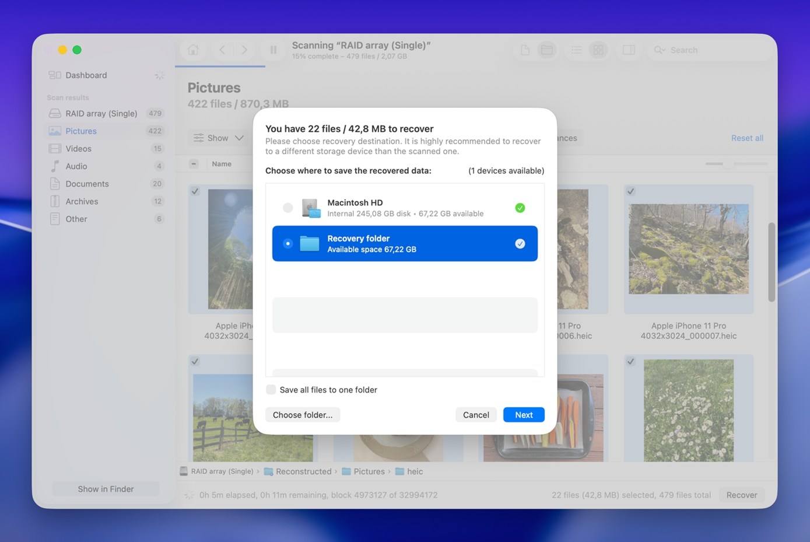The height and width of the screenshot is (542, 810).
Task: Enable Save all files to one folder
Action: pyautogui.click(x=271, y=390)
